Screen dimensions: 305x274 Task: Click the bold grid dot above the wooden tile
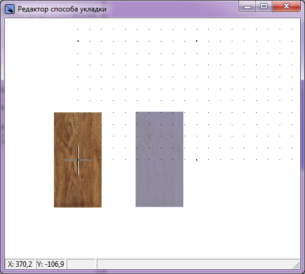(x=78, y=41)
